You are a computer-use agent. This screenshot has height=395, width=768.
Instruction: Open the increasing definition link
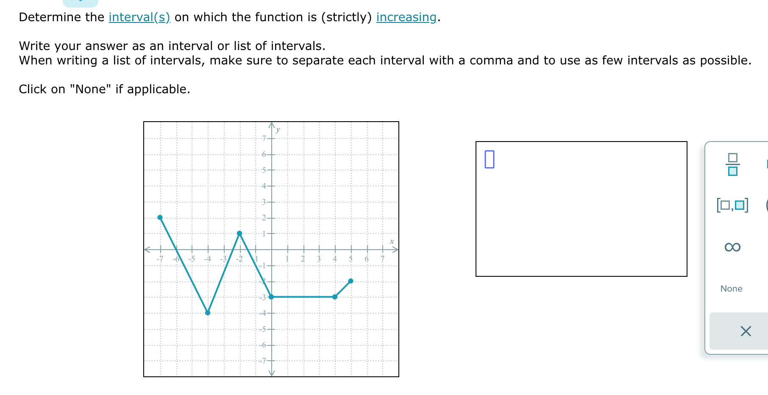click(405, 17)
